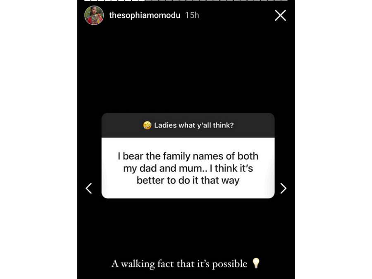Open thesophiamomodu's profile picture

[94, 15]
